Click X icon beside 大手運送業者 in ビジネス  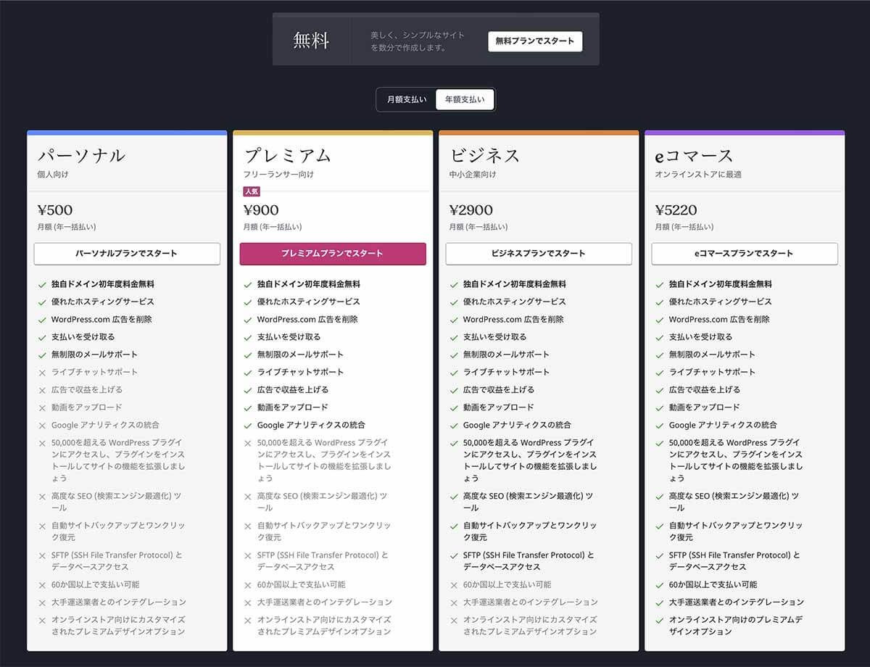454,602
